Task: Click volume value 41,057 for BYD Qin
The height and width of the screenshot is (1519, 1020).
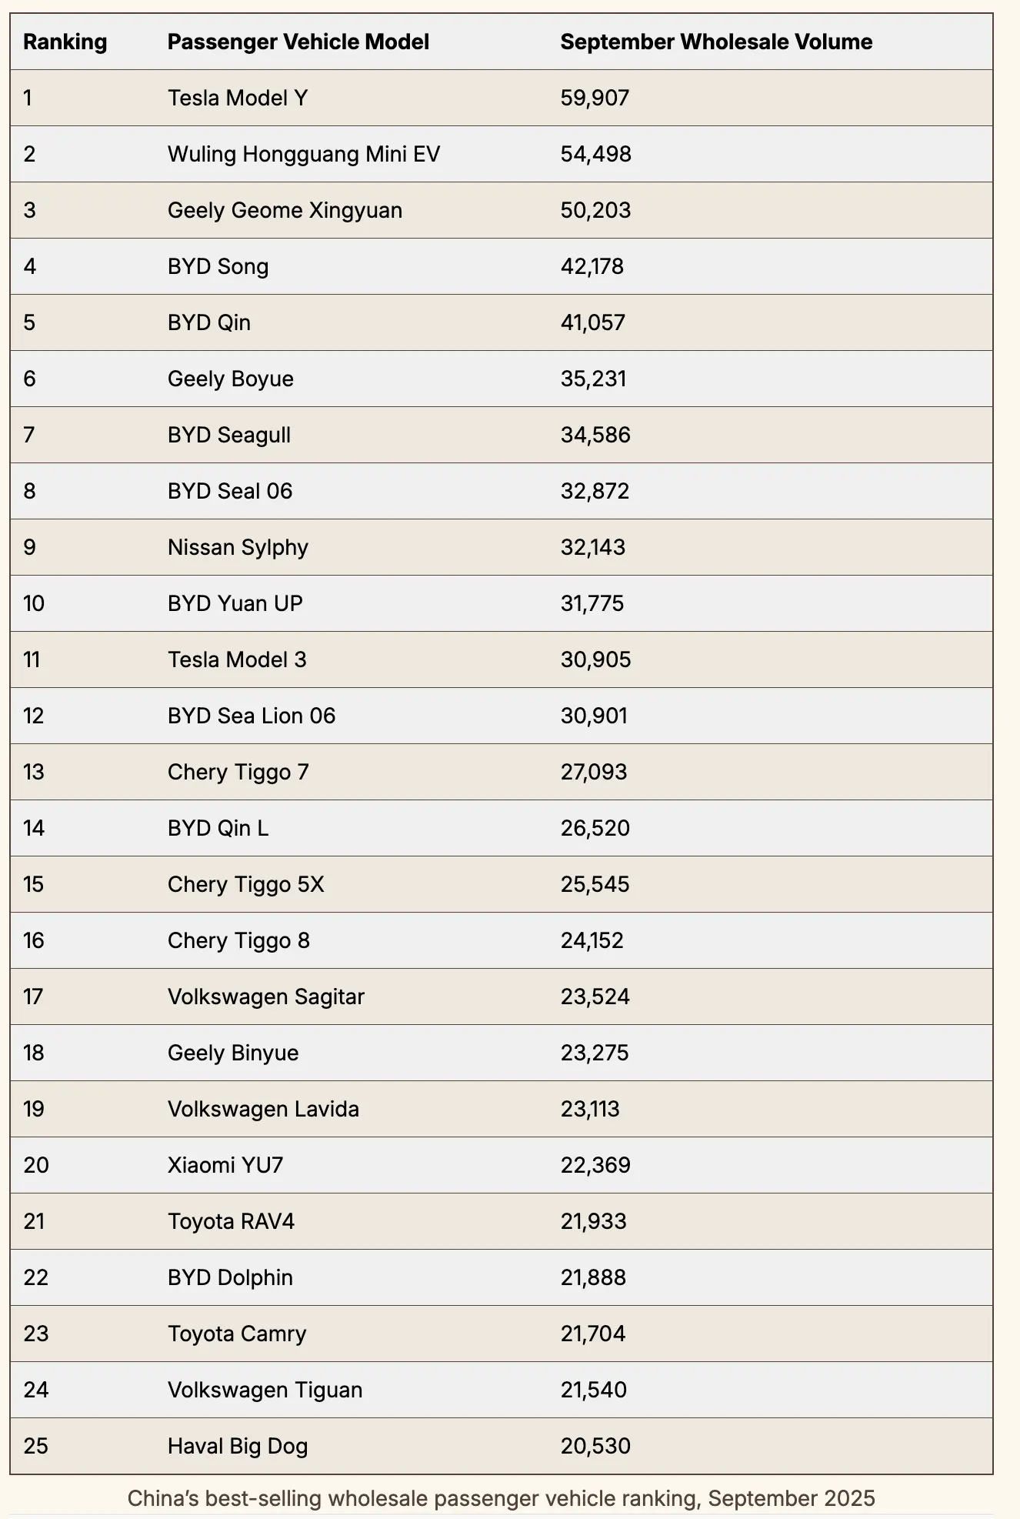Action: (593, 322)
